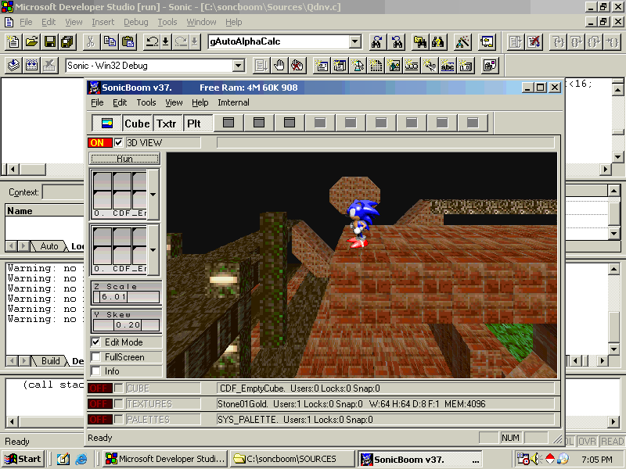Image resolution: width=626 pixels, height=469 pixels.
Task: Toggle the red ON button for 3D VIEW
Action: point(100,143)
